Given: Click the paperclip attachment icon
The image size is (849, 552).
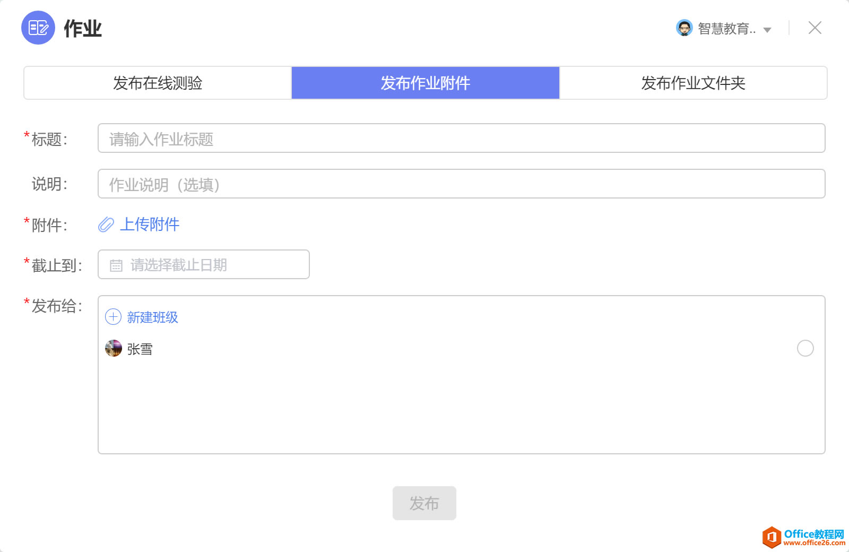Looking at the screenshot, I should click(106, 225).
